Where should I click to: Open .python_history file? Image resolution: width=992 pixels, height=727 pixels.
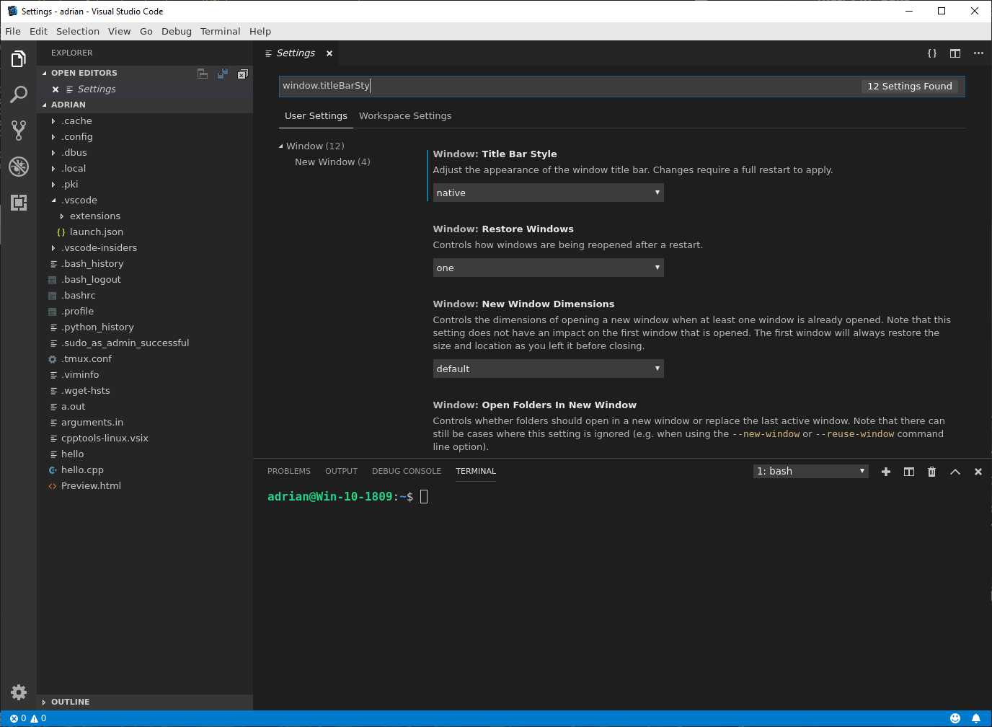[x=144, y=327]
